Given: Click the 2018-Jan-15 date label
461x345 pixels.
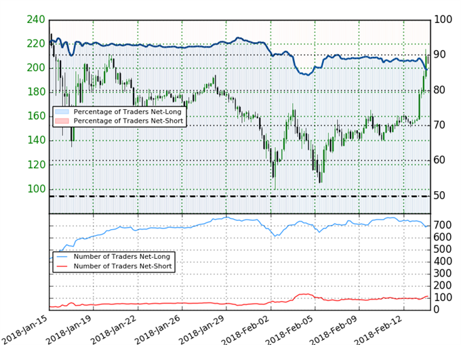Looking at the screenshot, I should [x=25, y=329].
